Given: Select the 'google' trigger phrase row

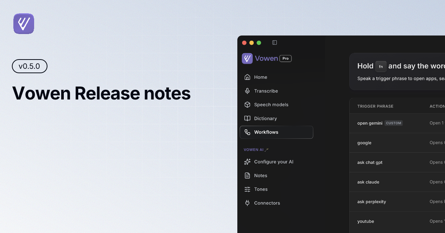Looking at the screenshot, I should [x=397, y=143].
